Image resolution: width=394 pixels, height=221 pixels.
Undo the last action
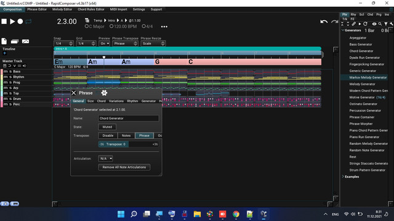pos(324,22)
